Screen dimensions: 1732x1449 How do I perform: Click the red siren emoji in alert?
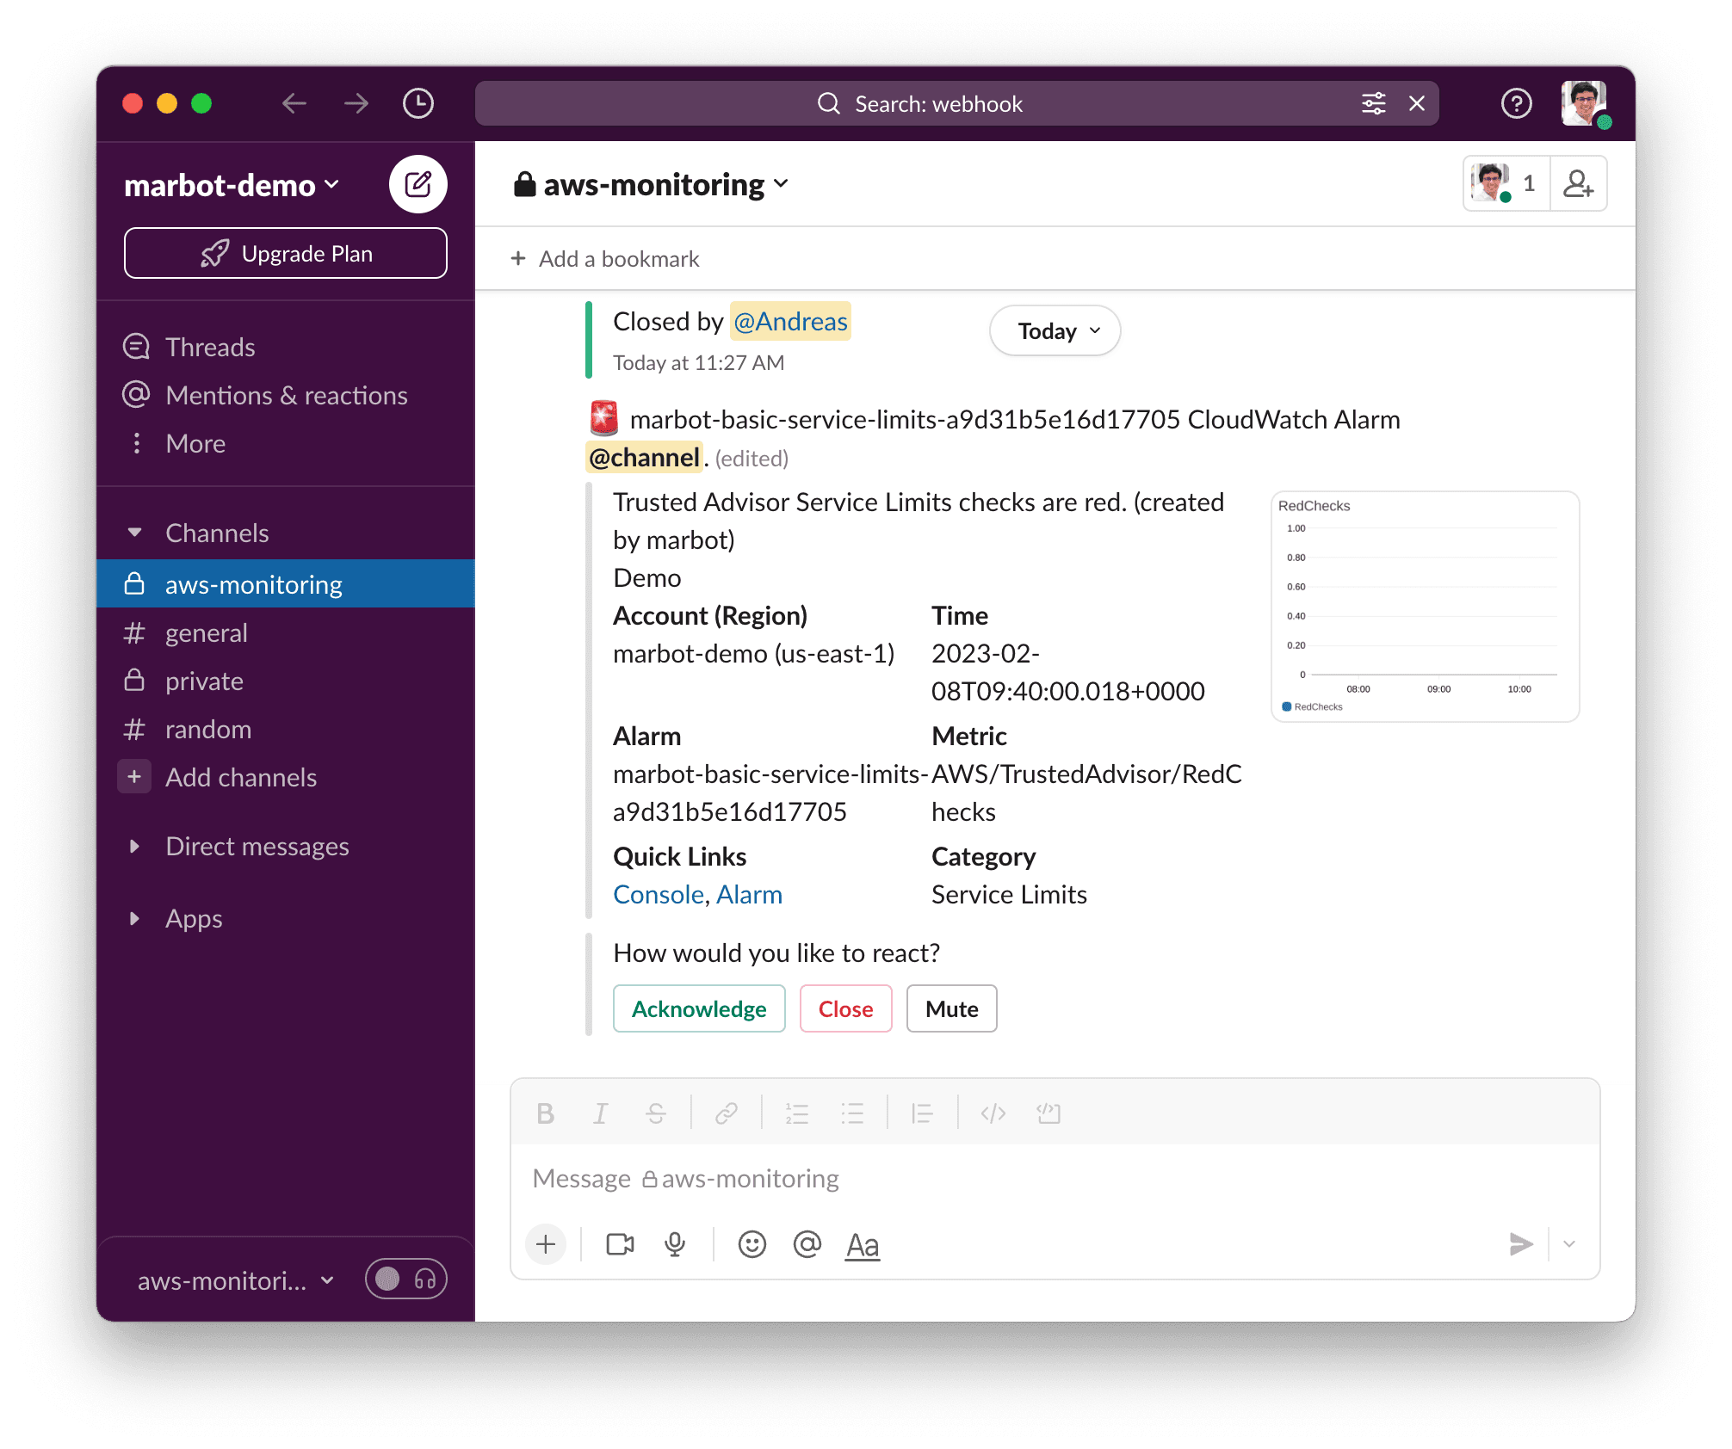tap(603, 418)
